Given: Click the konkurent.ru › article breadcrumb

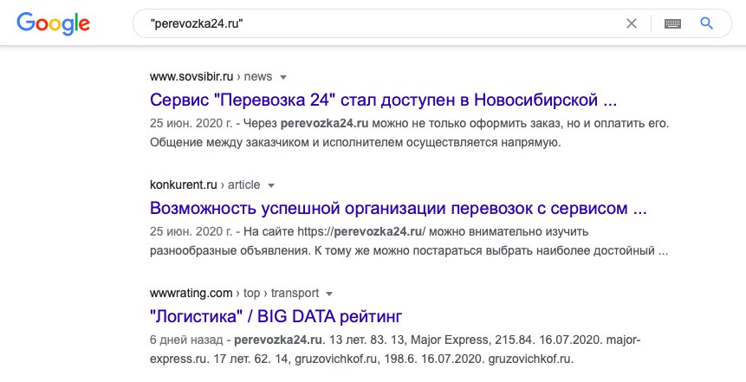Looking at the screenshot, I should pyautogui.click(x=204, y=185).
